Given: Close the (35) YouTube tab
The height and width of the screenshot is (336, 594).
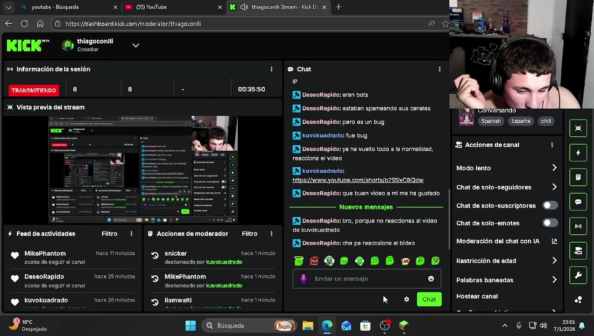Looking at the screenshot, I should coord(219,7).
